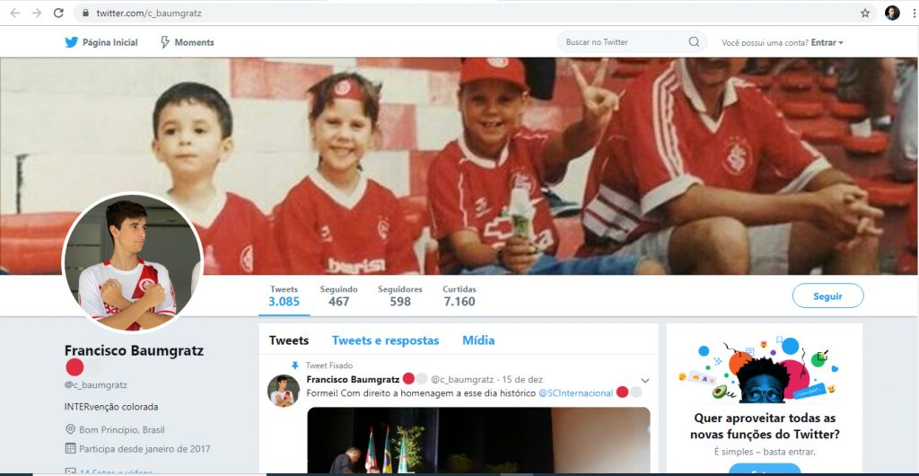View the Seguindo 467 list
The width and height of the screenshot is (919, 476).
click(338, 296)
